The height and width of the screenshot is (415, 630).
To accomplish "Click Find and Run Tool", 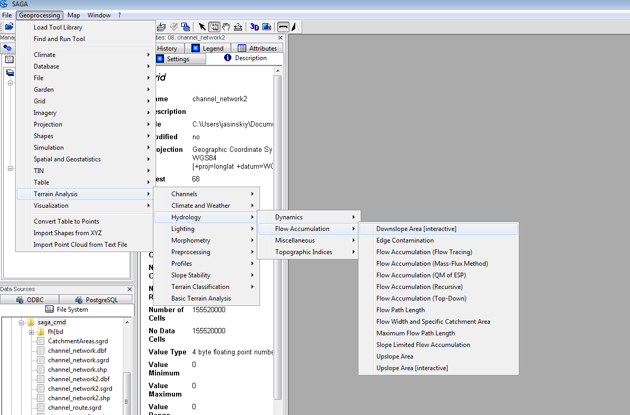I will tap(59, 39).
